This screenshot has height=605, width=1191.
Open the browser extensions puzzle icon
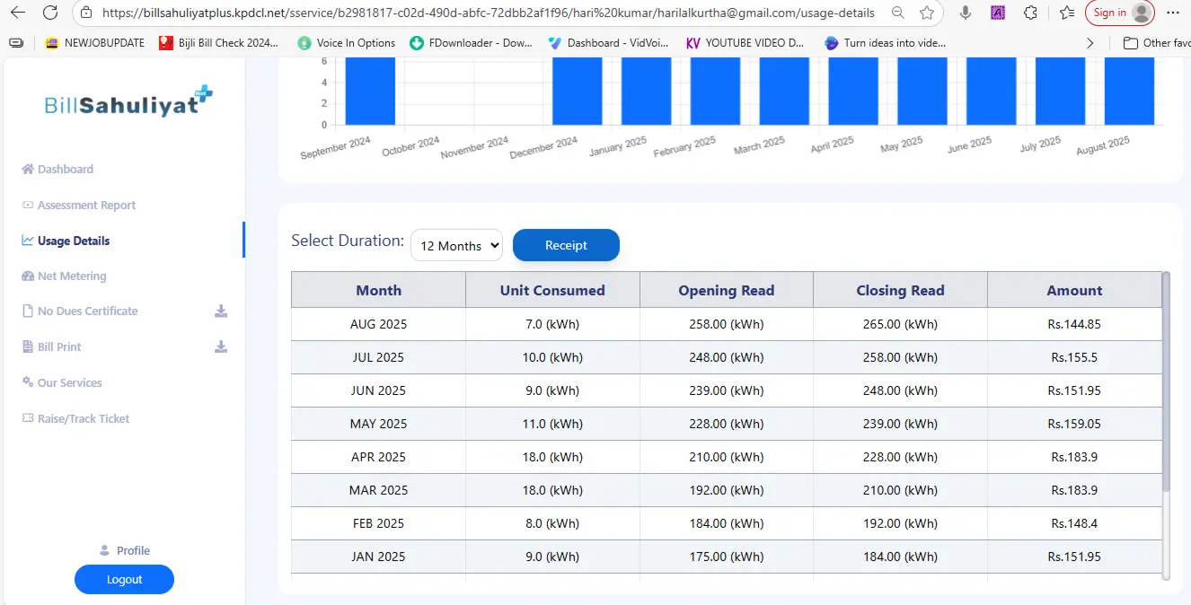tap(1030, 13)
